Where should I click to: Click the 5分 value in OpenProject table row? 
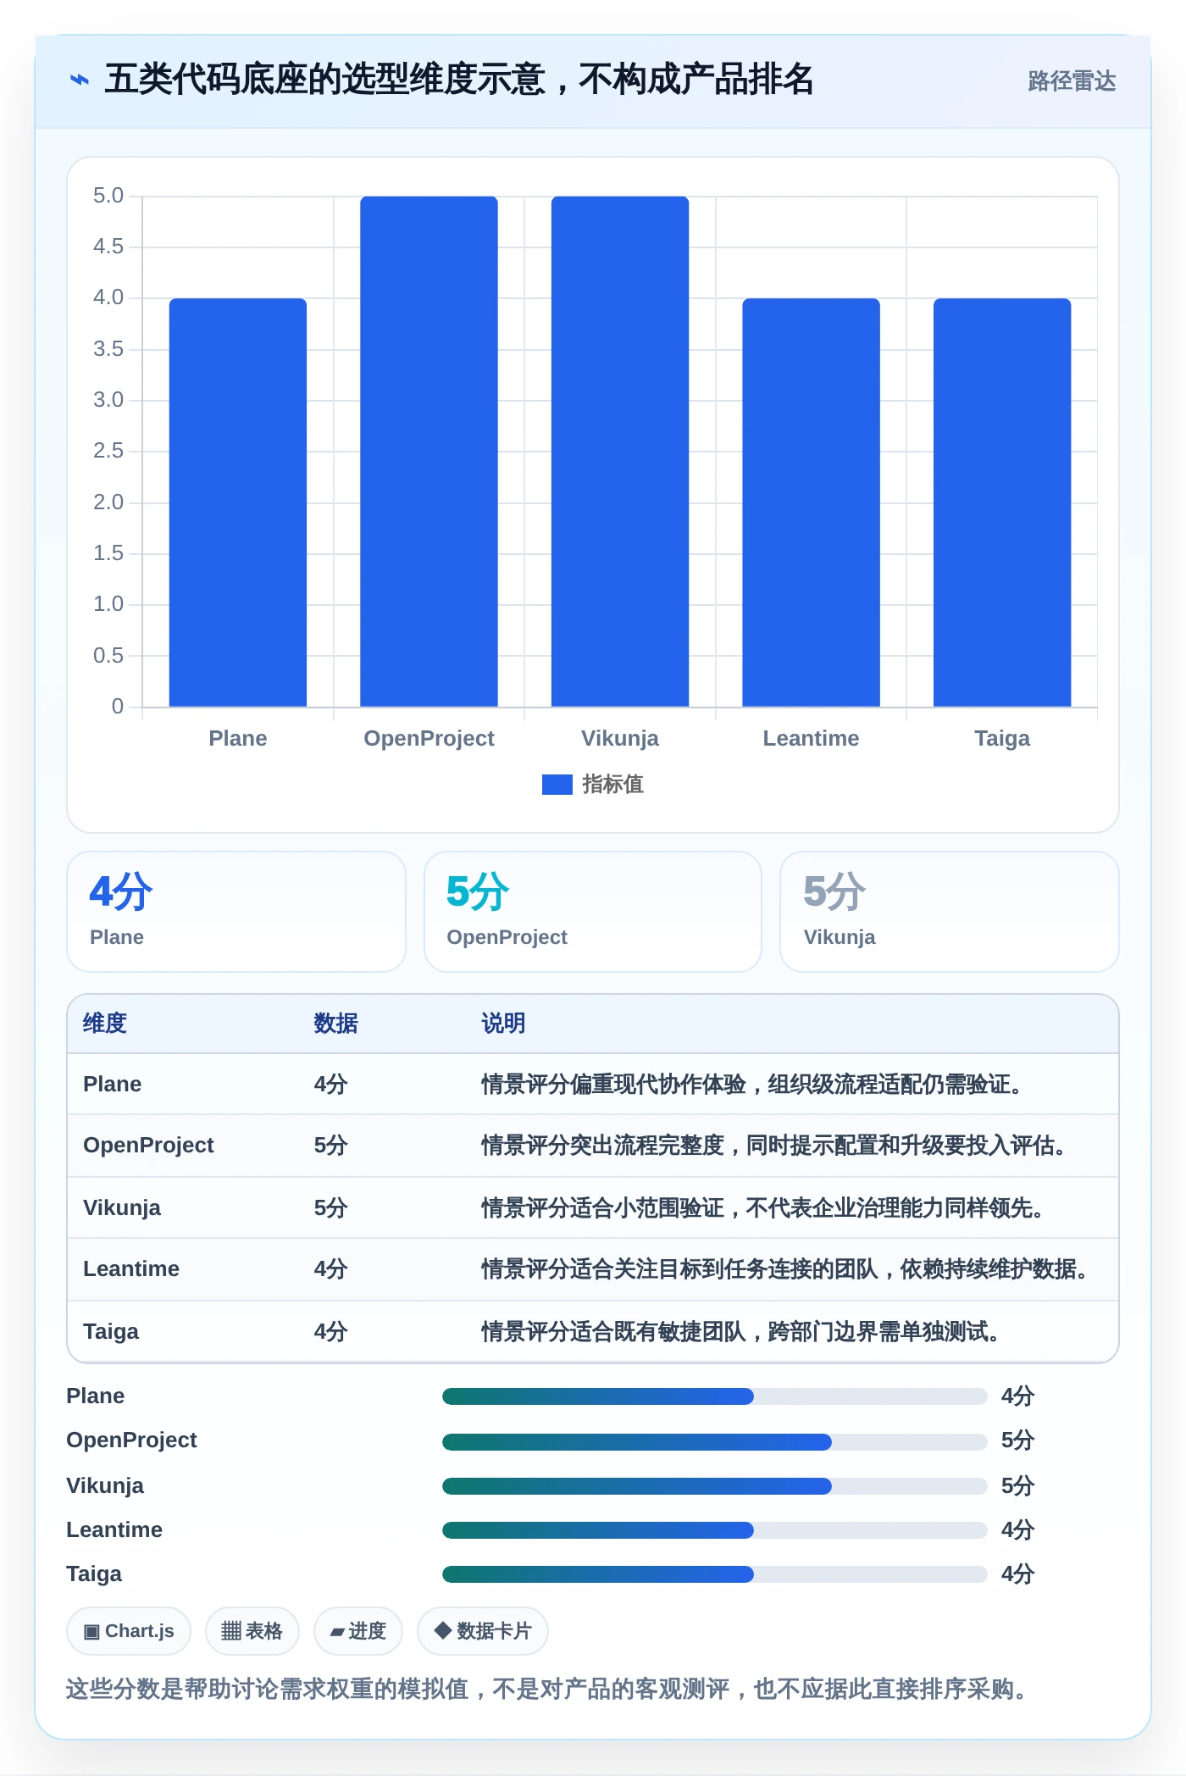click(331, 1146)
